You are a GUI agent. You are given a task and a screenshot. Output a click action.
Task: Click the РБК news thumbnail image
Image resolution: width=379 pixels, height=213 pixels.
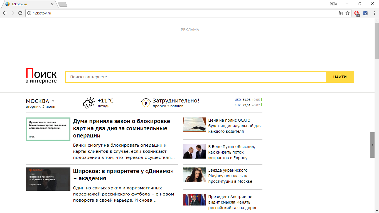pyautogui.click(x=48, y=129)
